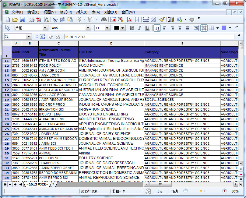Image resolution: width=246 pixels, height=198 pixels.
Task: Click the zoom slider handle
Action: [x=201, y=191]
